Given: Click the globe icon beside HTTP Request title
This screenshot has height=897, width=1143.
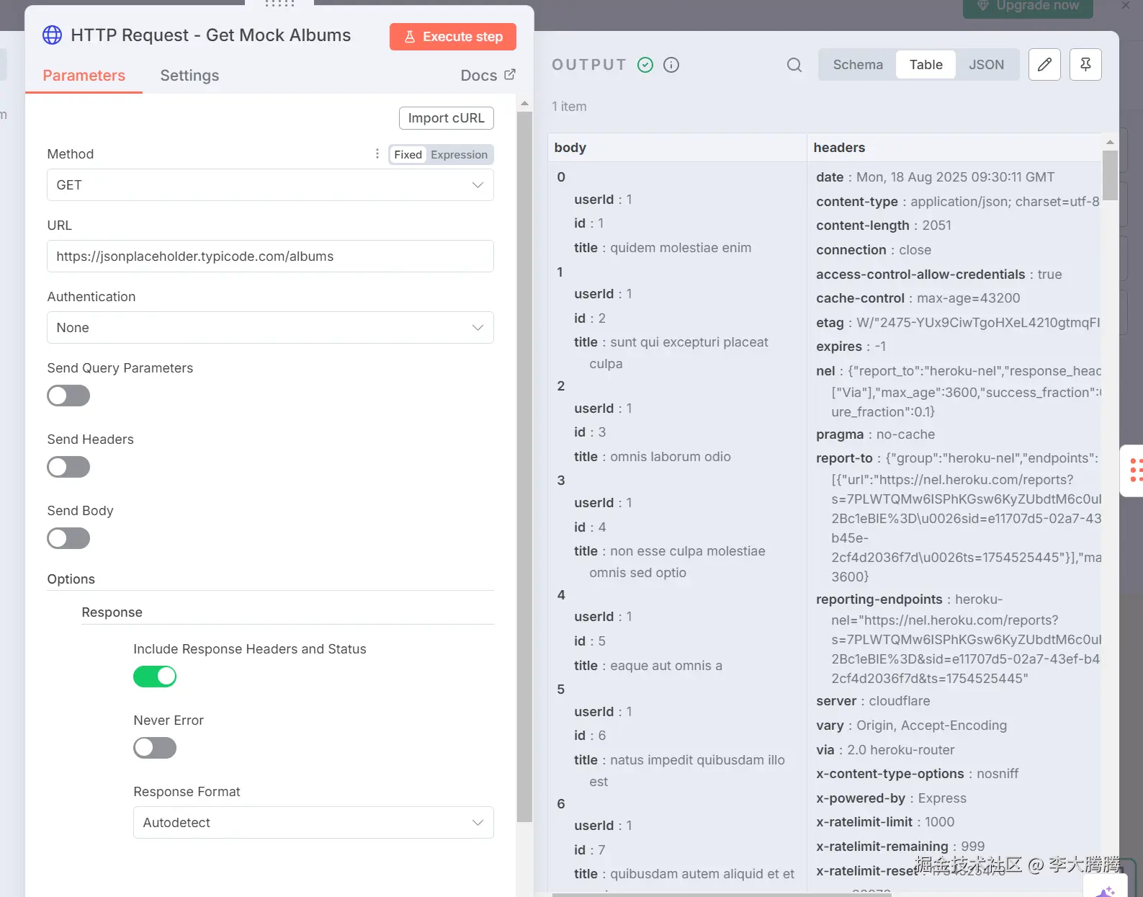Looking at the screenshot, I should click(x=52, y=35).
